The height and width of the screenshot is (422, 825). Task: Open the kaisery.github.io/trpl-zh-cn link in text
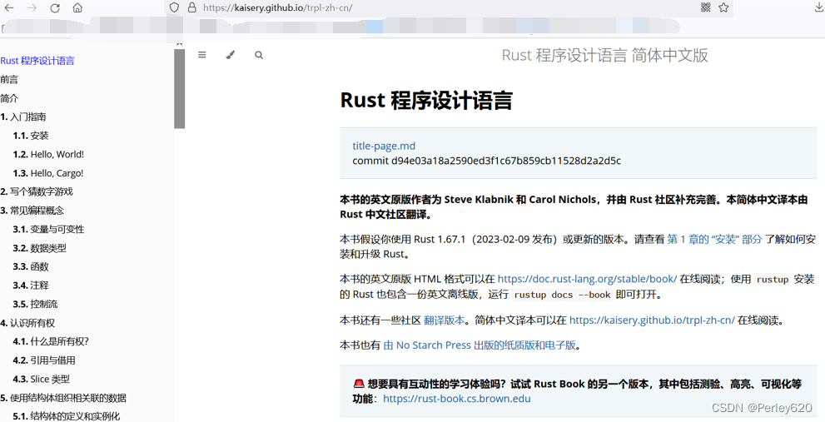(652, 320)
